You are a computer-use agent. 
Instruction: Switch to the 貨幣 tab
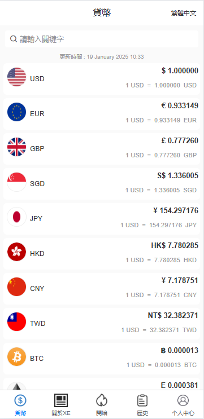pos(20,405)
